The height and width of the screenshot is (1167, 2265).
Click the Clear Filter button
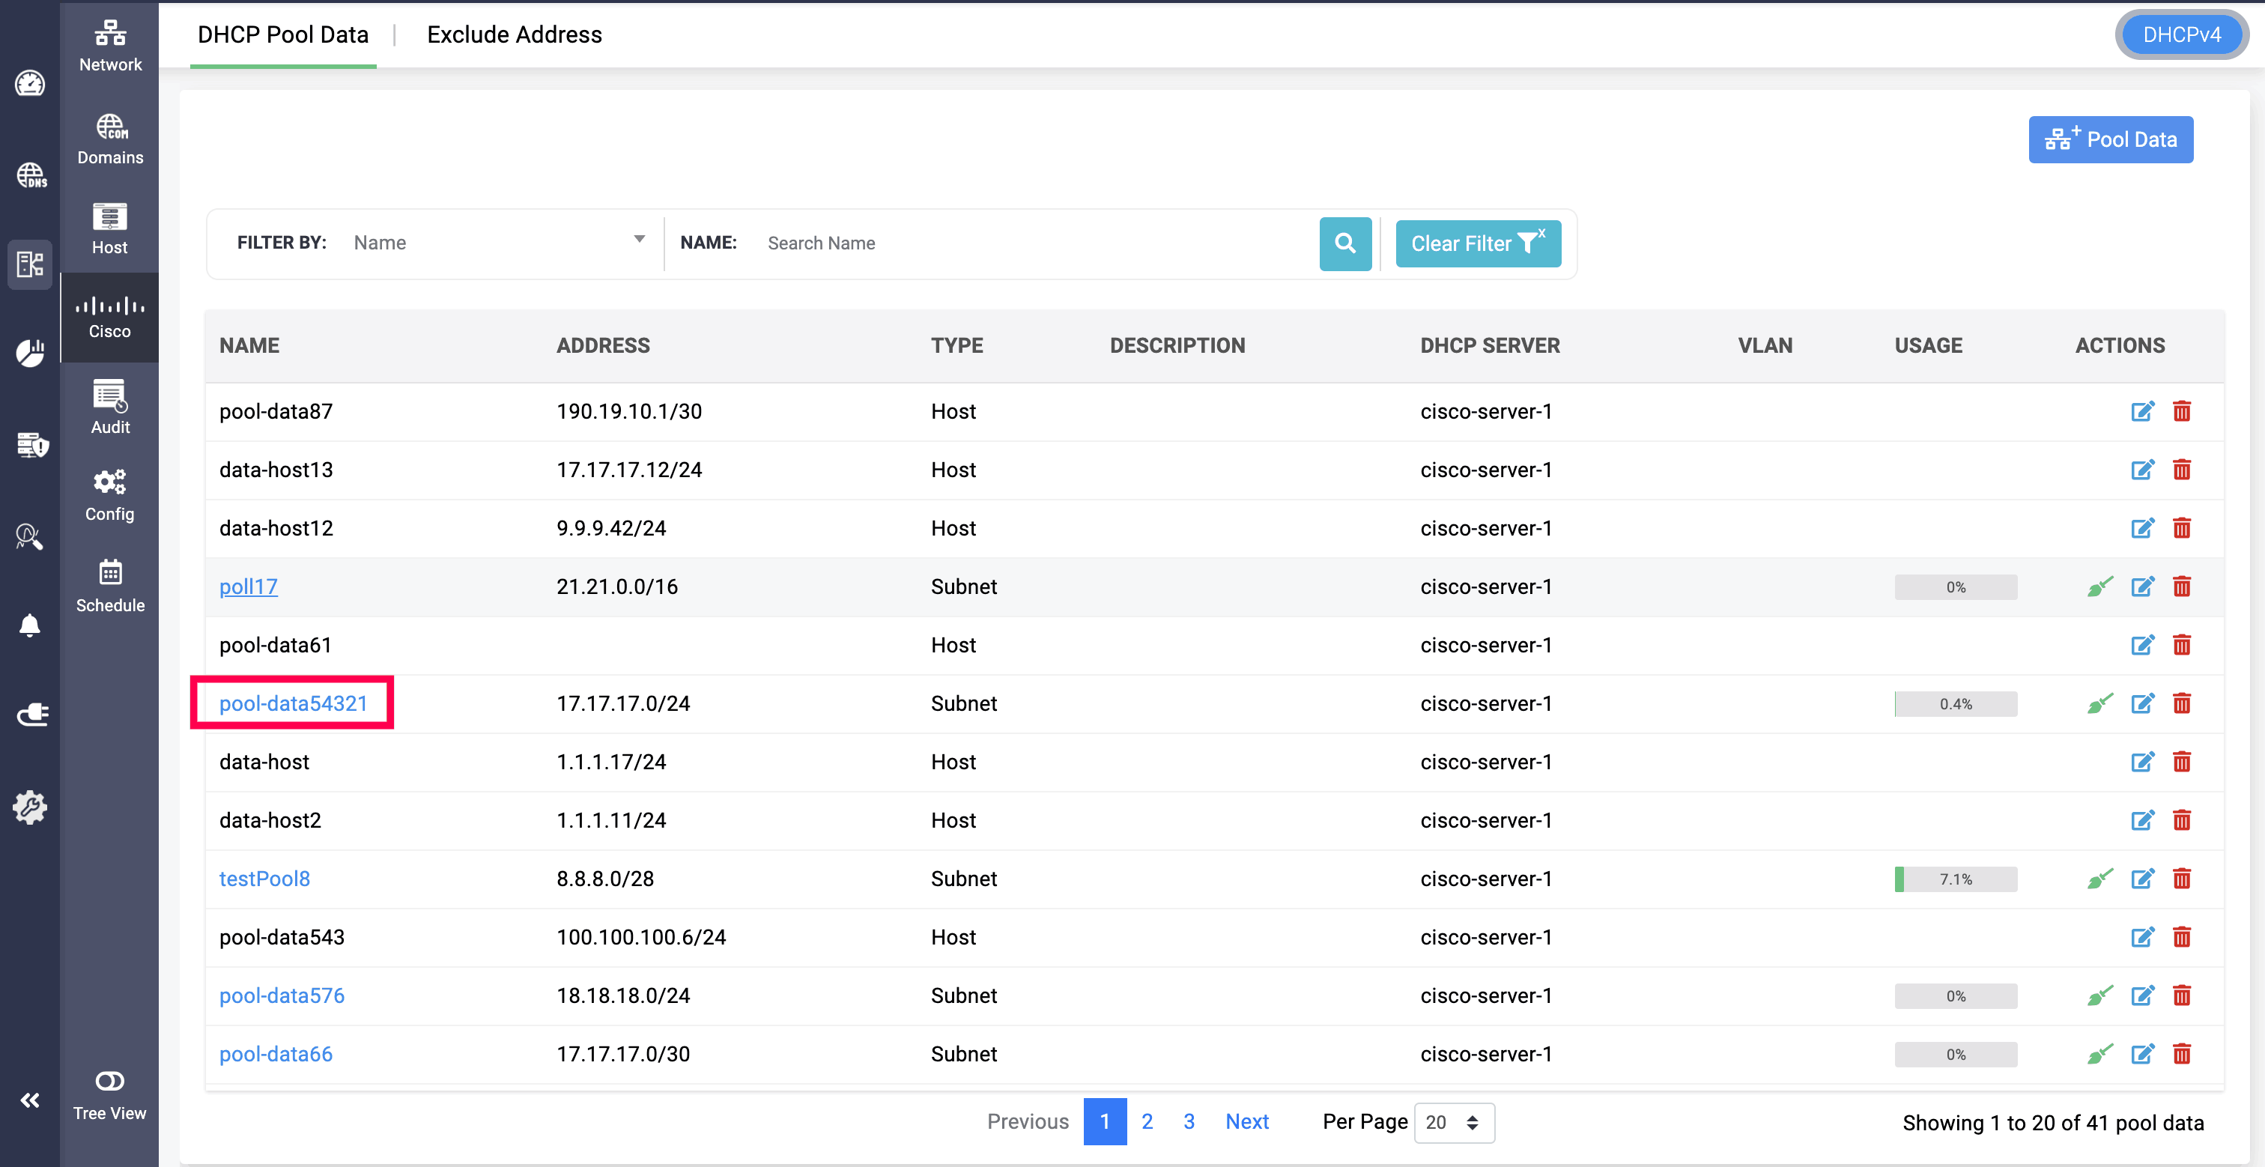[x=1477, y=243]
